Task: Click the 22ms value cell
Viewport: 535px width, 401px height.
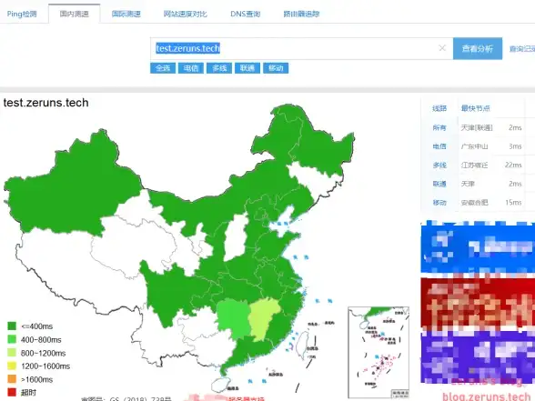Action: (513, 165)
